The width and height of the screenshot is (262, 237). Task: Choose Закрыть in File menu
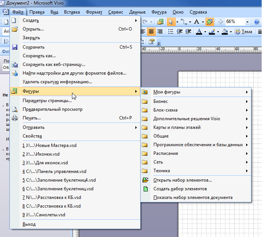click(x=75, y=38)
